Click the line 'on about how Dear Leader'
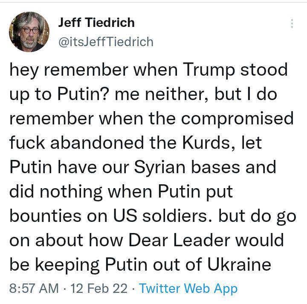 (147, 240)
